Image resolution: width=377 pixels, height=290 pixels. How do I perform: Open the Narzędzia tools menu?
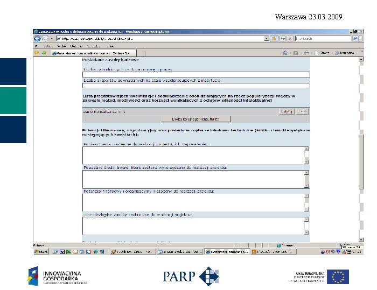coord(345,53)
